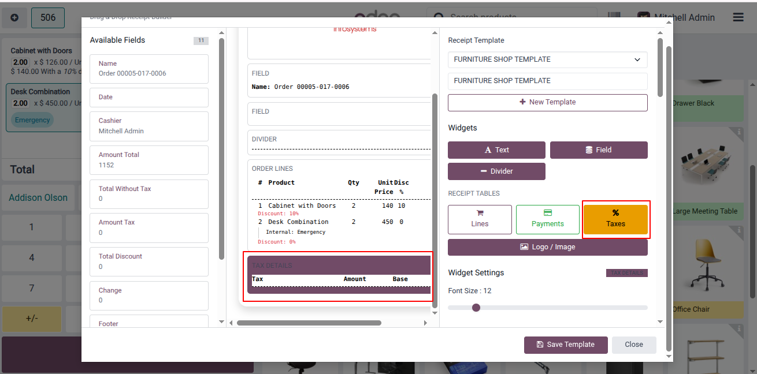The width and height of the screenshot is (757, 374).
Task: Click the Large Meeting Table info icon
Action: 739,132
